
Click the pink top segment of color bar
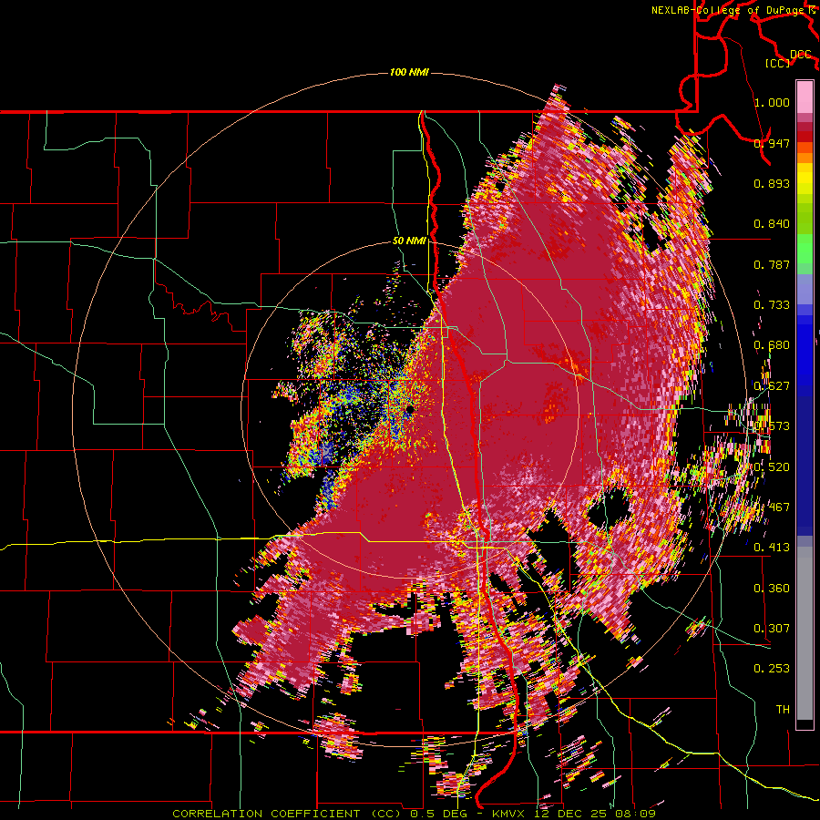805,97
